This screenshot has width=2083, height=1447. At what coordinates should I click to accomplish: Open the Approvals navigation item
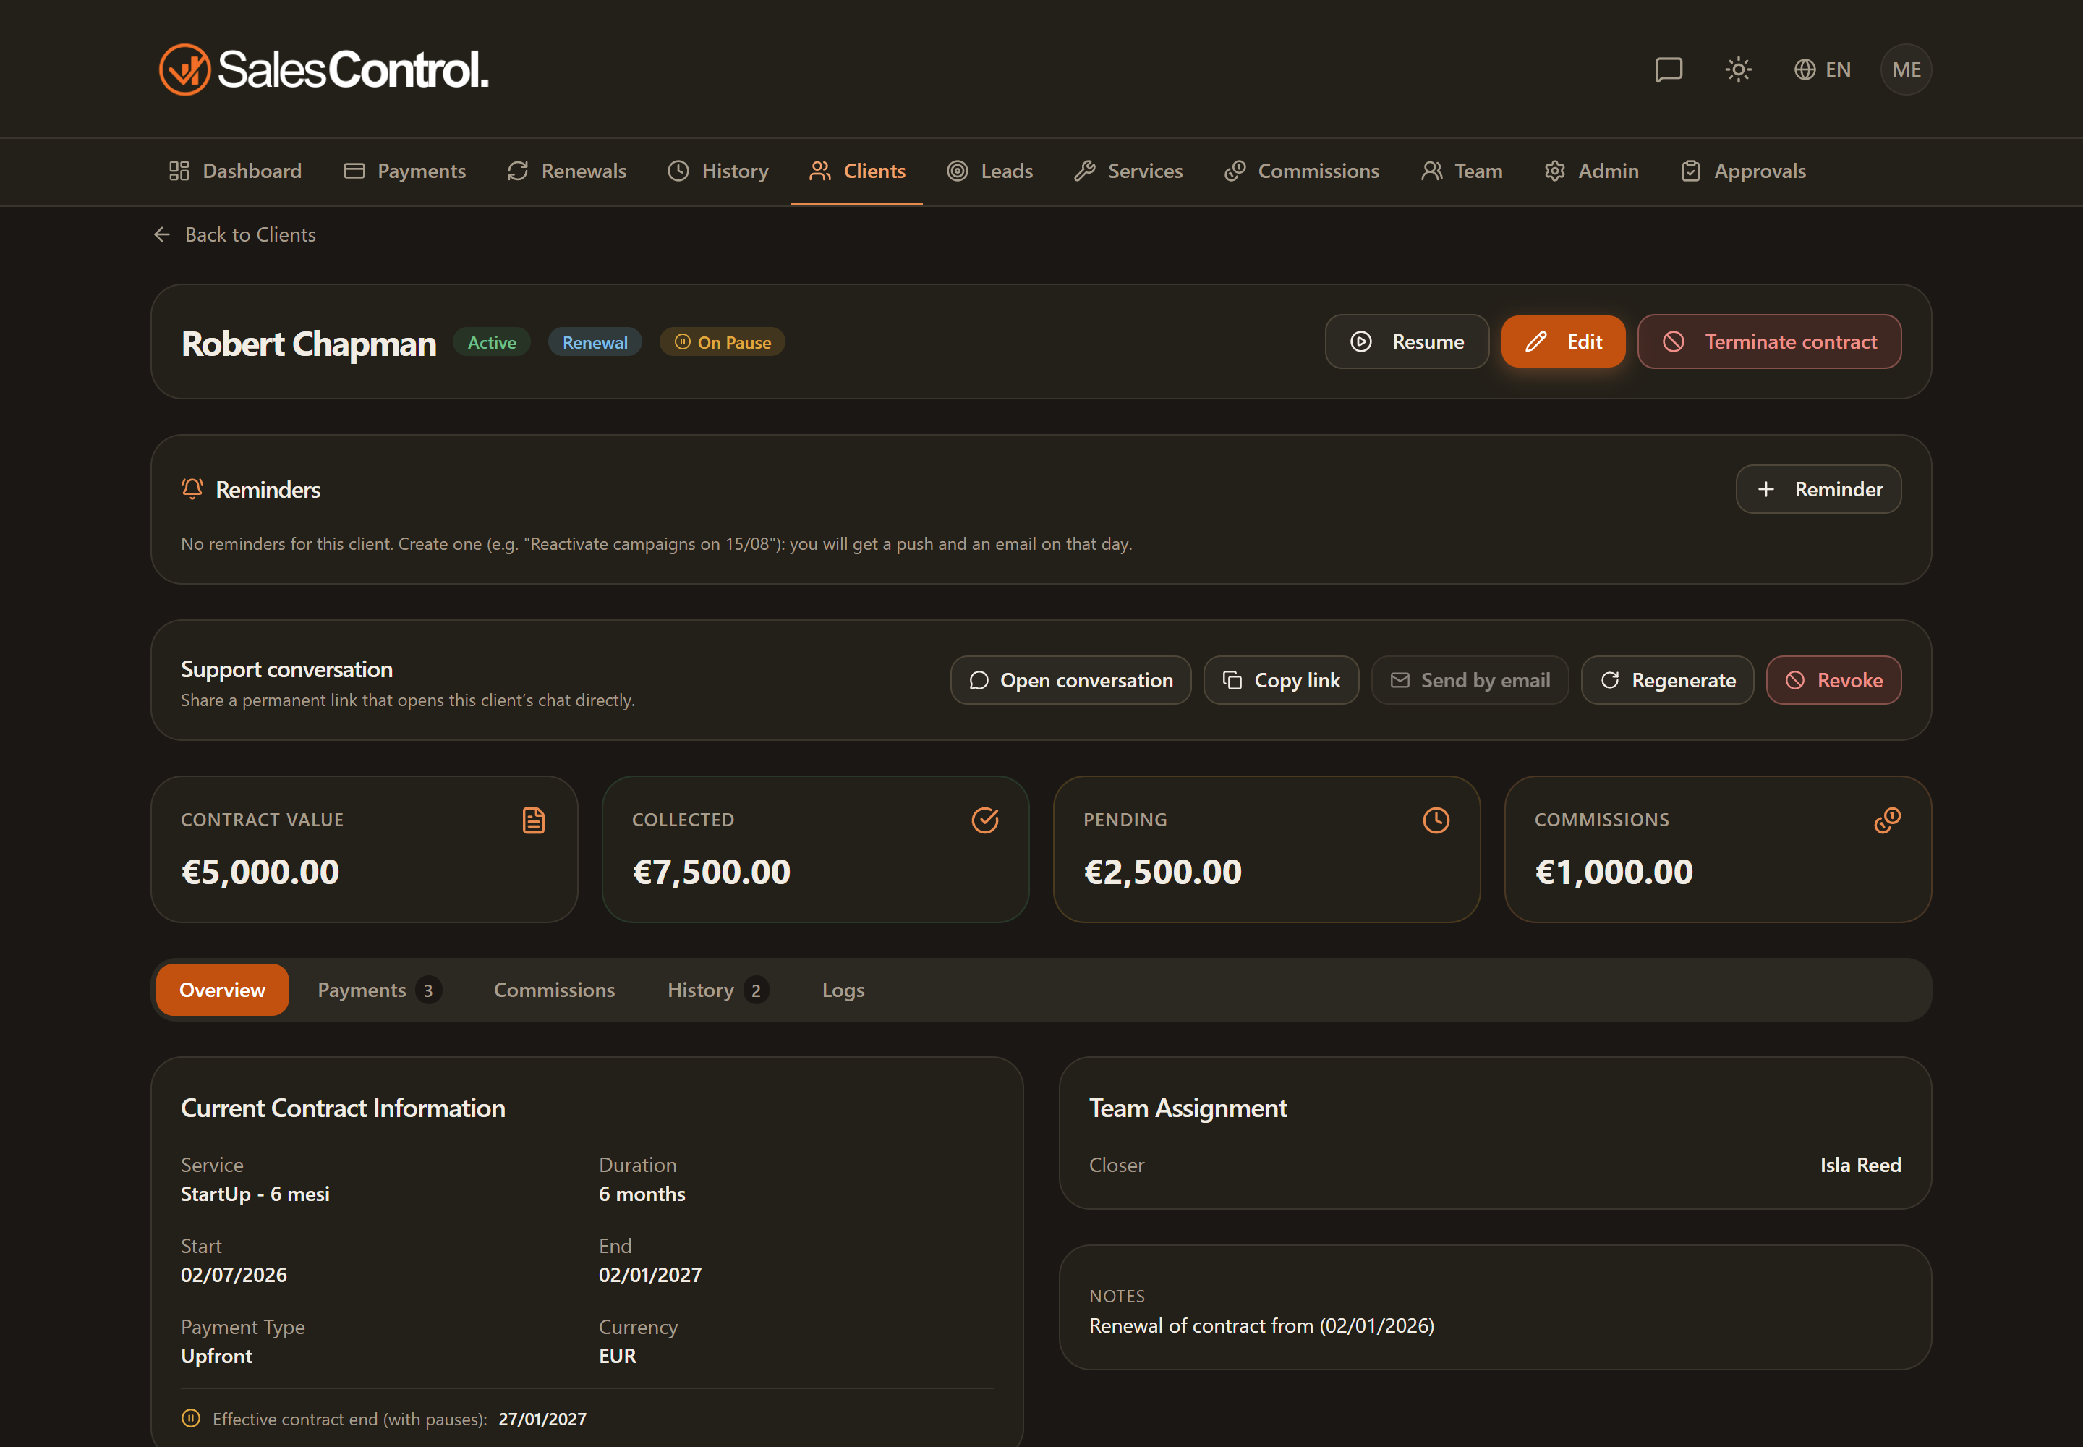[1742, 171]
